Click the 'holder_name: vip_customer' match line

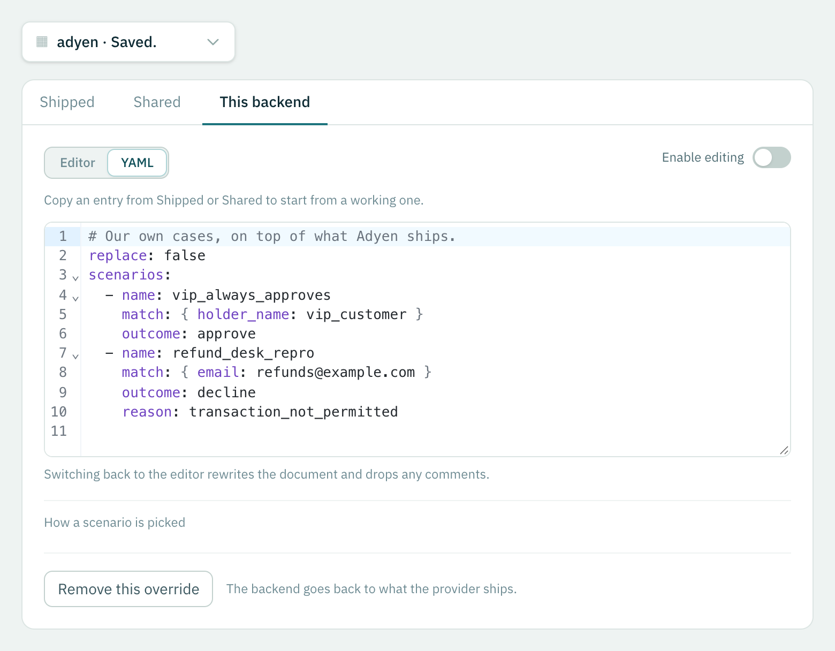point(272,314)
